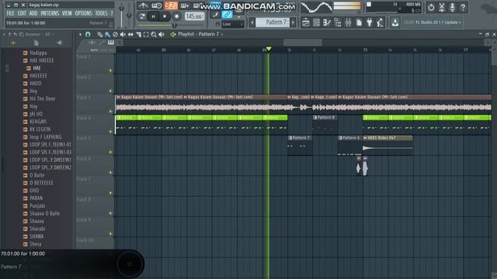Stop playback with the stop button

(x=165, y=16)
